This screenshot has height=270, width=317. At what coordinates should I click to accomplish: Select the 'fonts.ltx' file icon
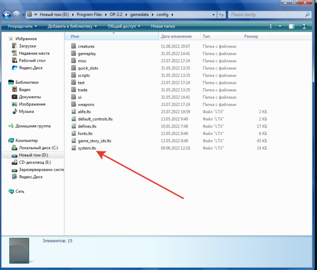point(74,133)
